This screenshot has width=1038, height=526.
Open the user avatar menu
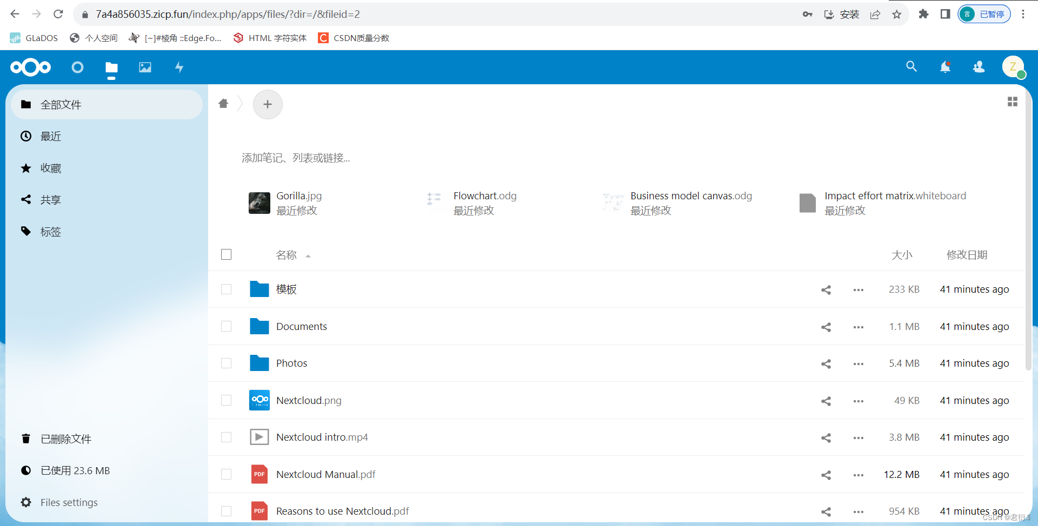point(1013,67)
